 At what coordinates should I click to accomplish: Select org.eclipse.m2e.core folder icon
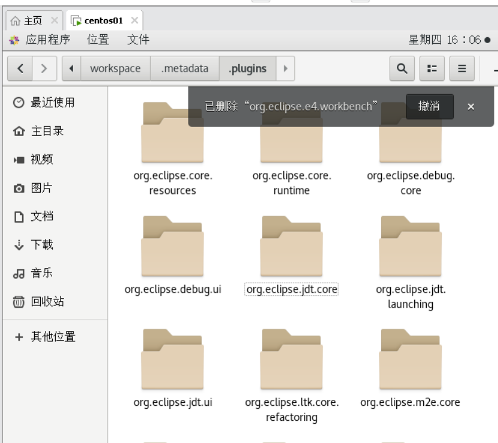point(411,359)
